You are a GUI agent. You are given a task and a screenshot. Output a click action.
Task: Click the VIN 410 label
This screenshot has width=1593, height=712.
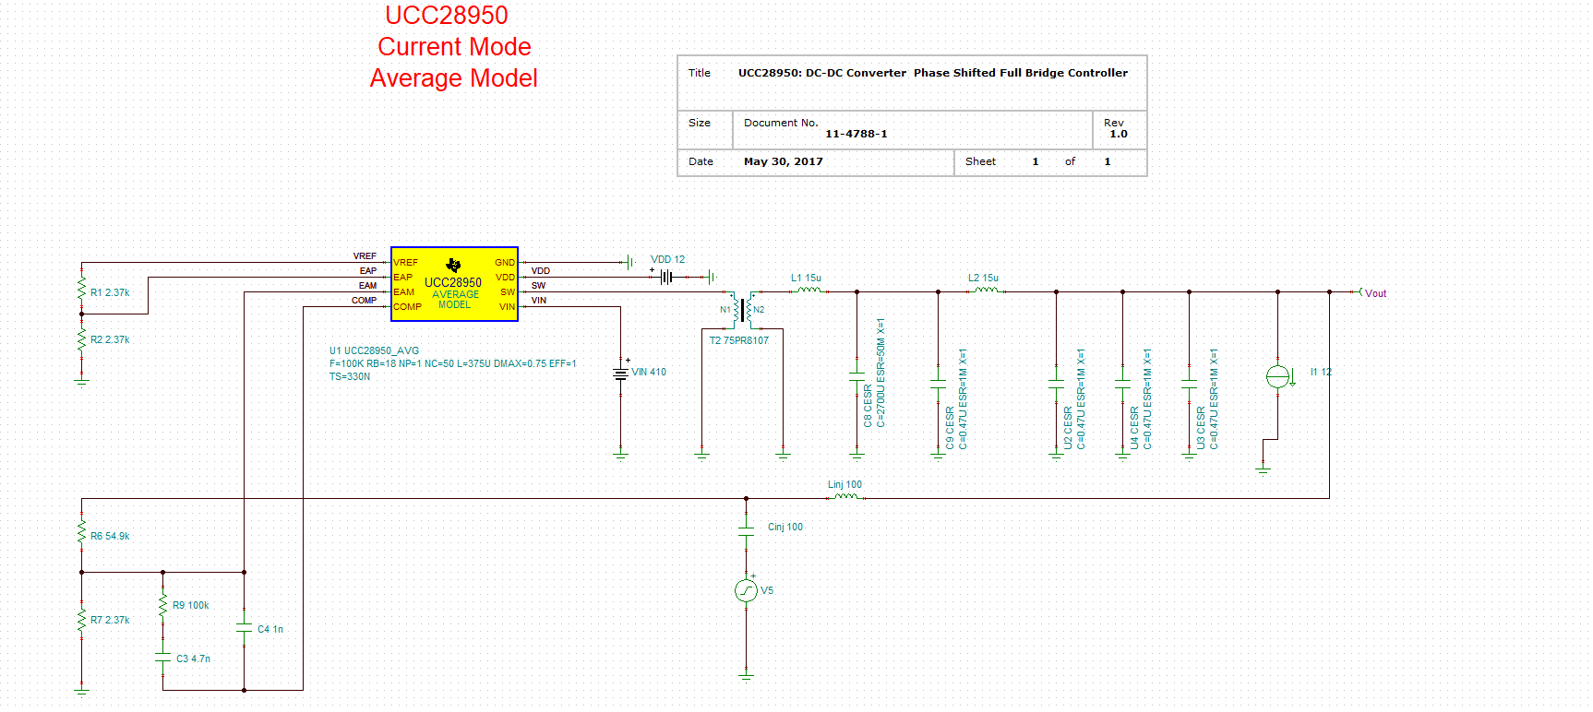coord(649,372)
